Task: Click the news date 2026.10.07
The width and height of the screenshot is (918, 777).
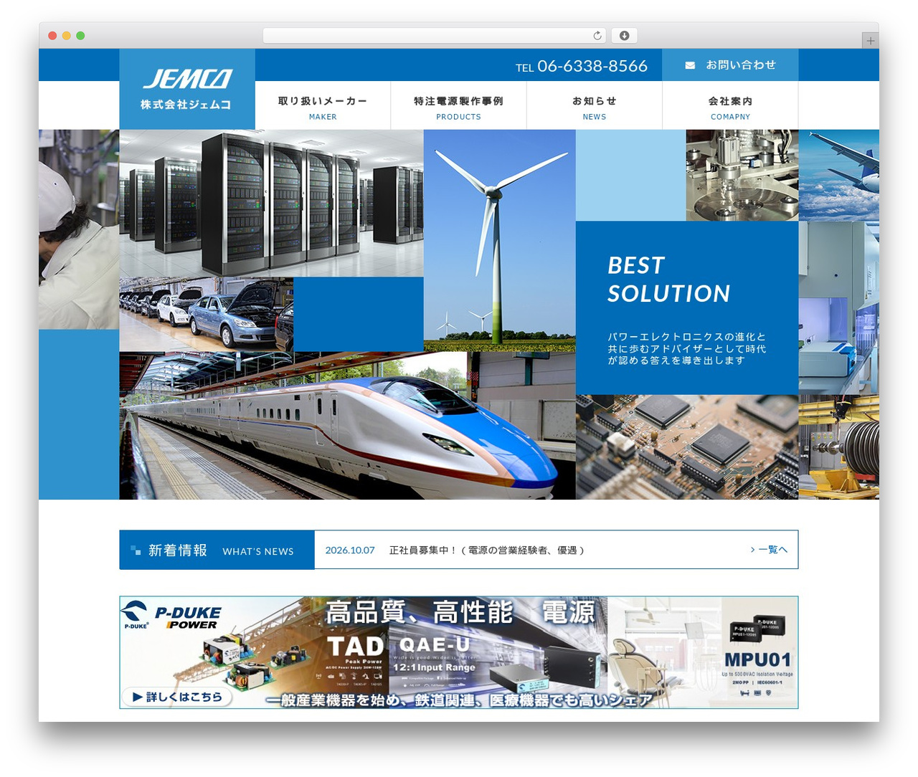Action: [350, 550]
